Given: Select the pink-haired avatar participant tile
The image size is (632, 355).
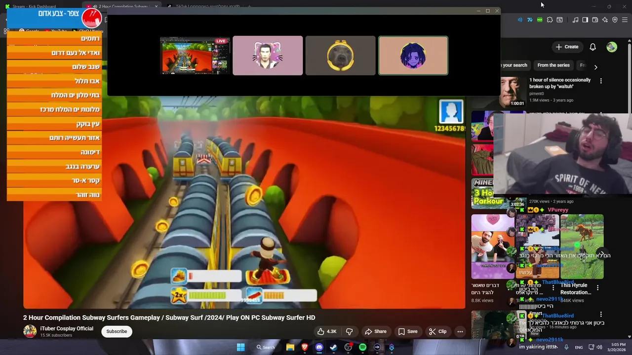Looking at the screenshot, I should (x=268, y=56).
